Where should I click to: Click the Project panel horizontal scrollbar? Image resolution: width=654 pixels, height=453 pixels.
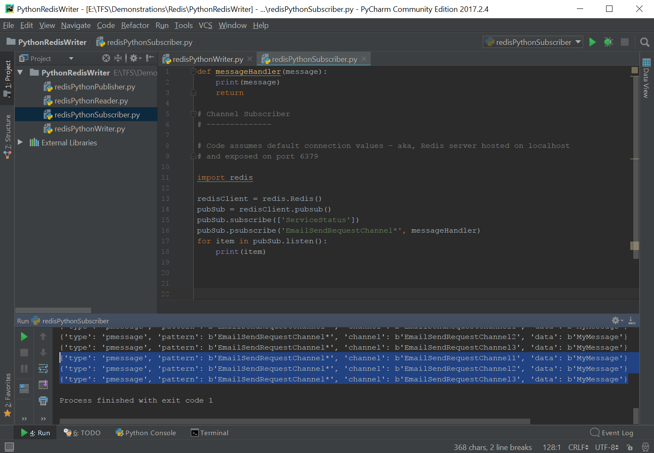click(x=53, y=310)
